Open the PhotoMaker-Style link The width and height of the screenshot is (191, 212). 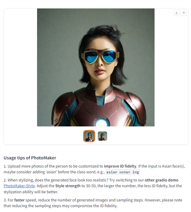pyautogui.click(x=19, y=186)
